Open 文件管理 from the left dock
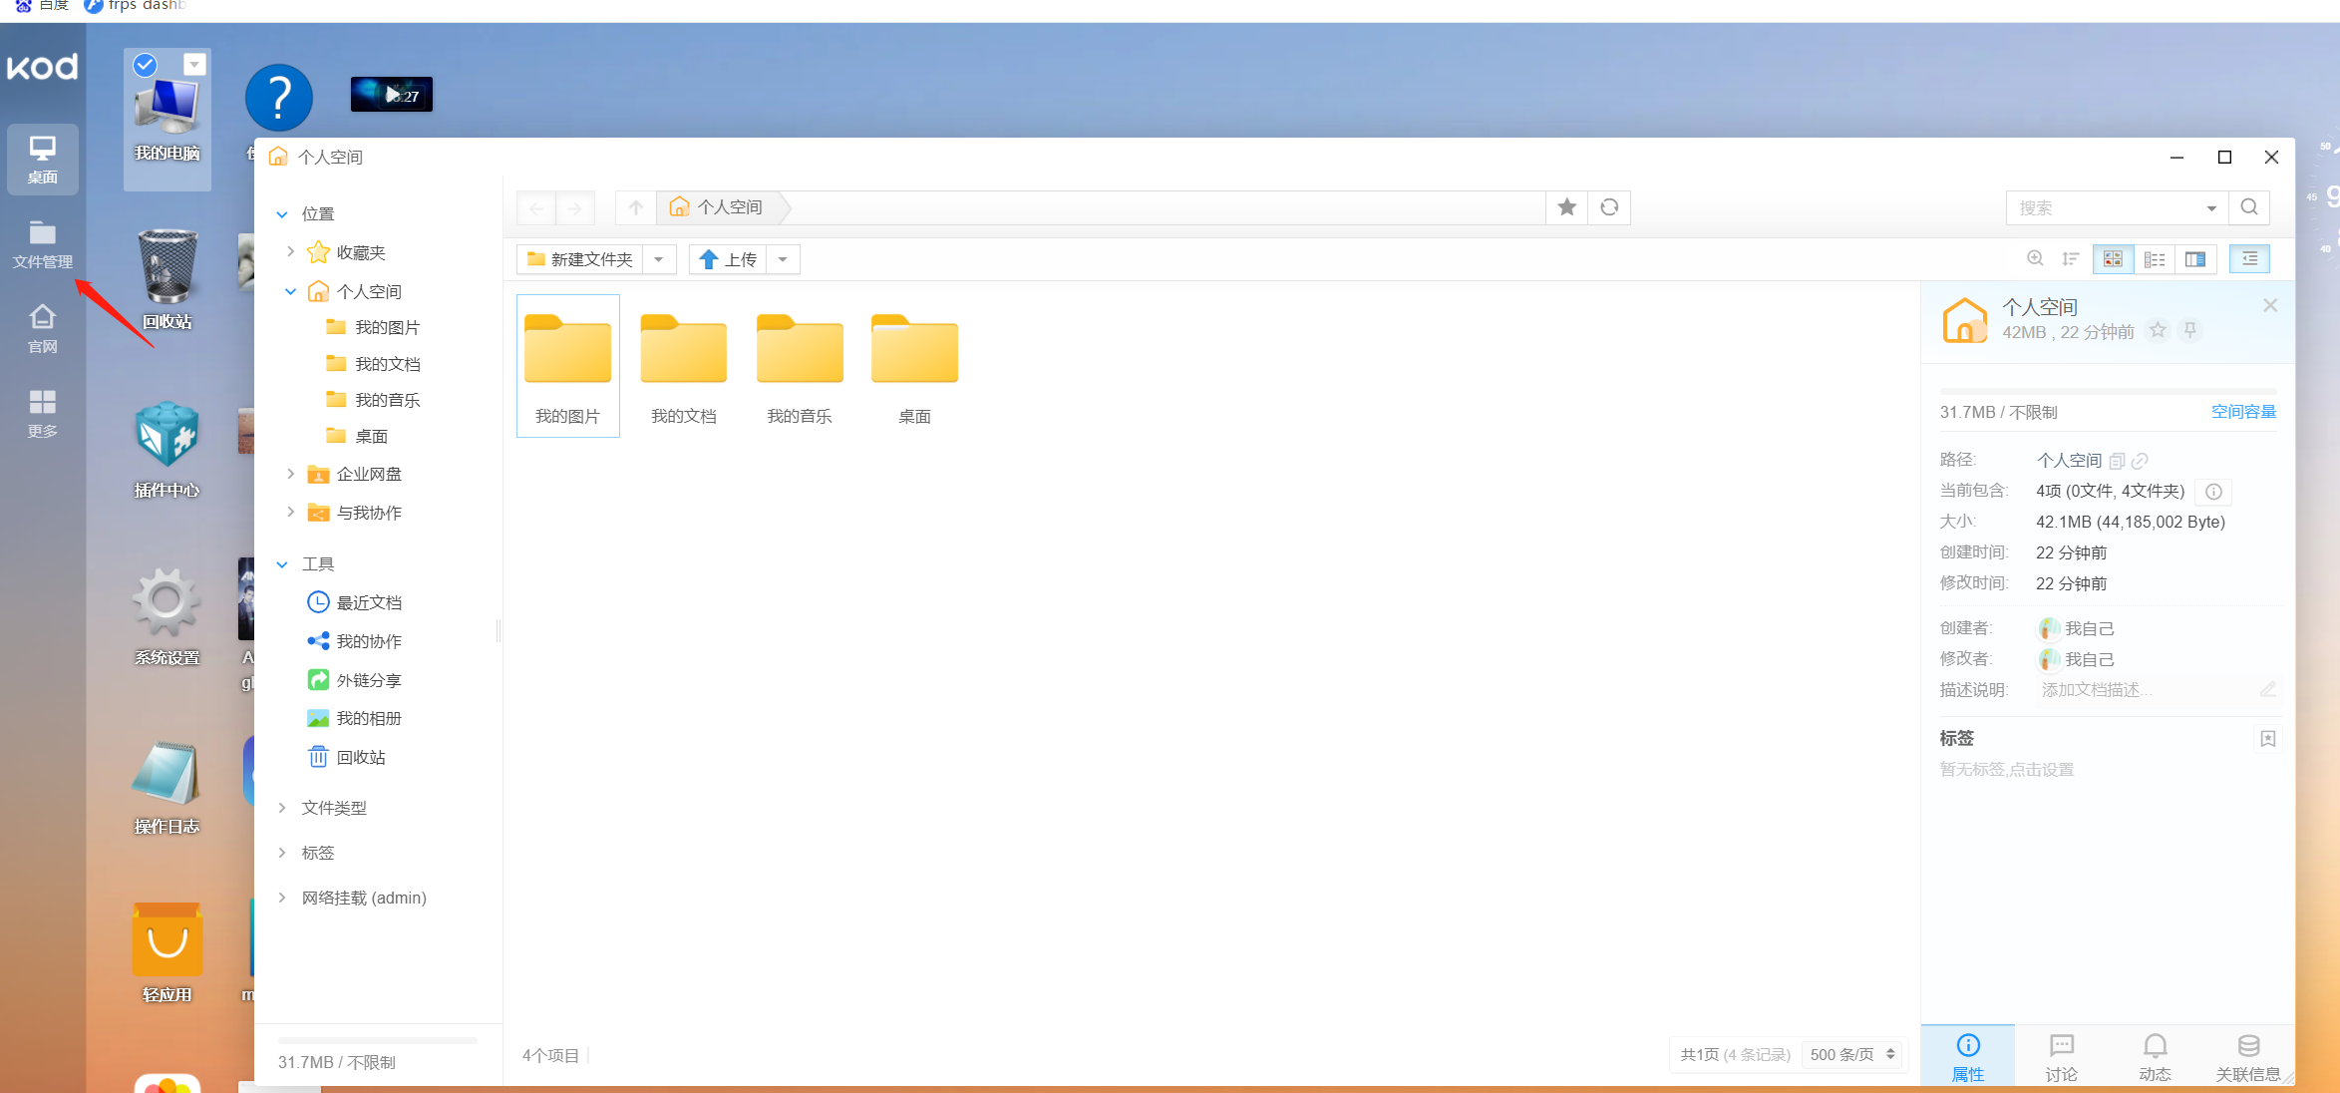The height and width of the screenshot is (1093, 2340). pyautogui.click(x=42, y=244)
